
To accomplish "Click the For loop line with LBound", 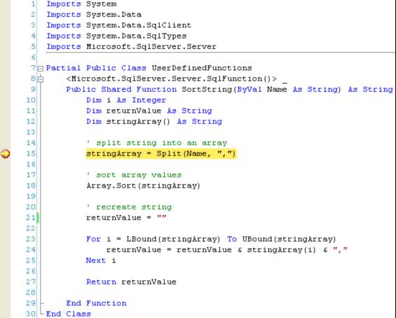I will pyautogui.click(x=211, y=239).
